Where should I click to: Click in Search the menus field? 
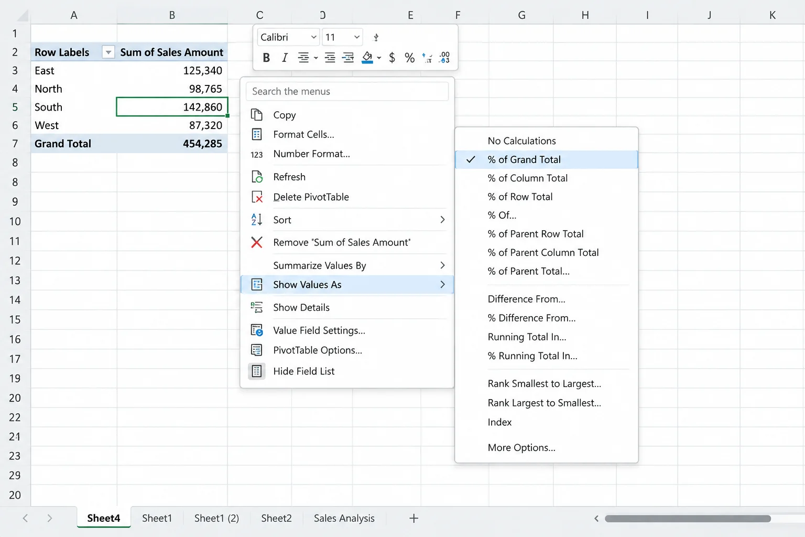(x=347, y=91)
